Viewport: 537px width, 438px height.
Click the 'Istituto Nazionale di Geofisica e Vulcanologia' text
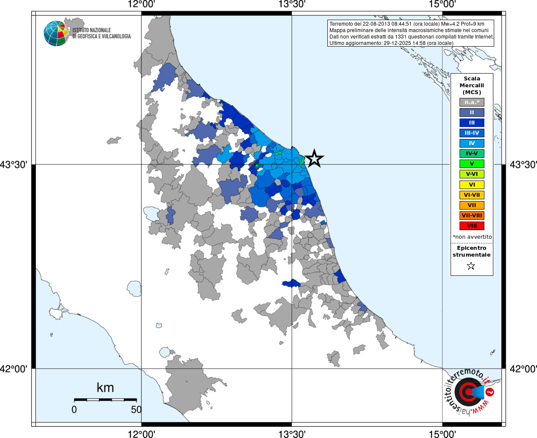[x=101, y=33]
